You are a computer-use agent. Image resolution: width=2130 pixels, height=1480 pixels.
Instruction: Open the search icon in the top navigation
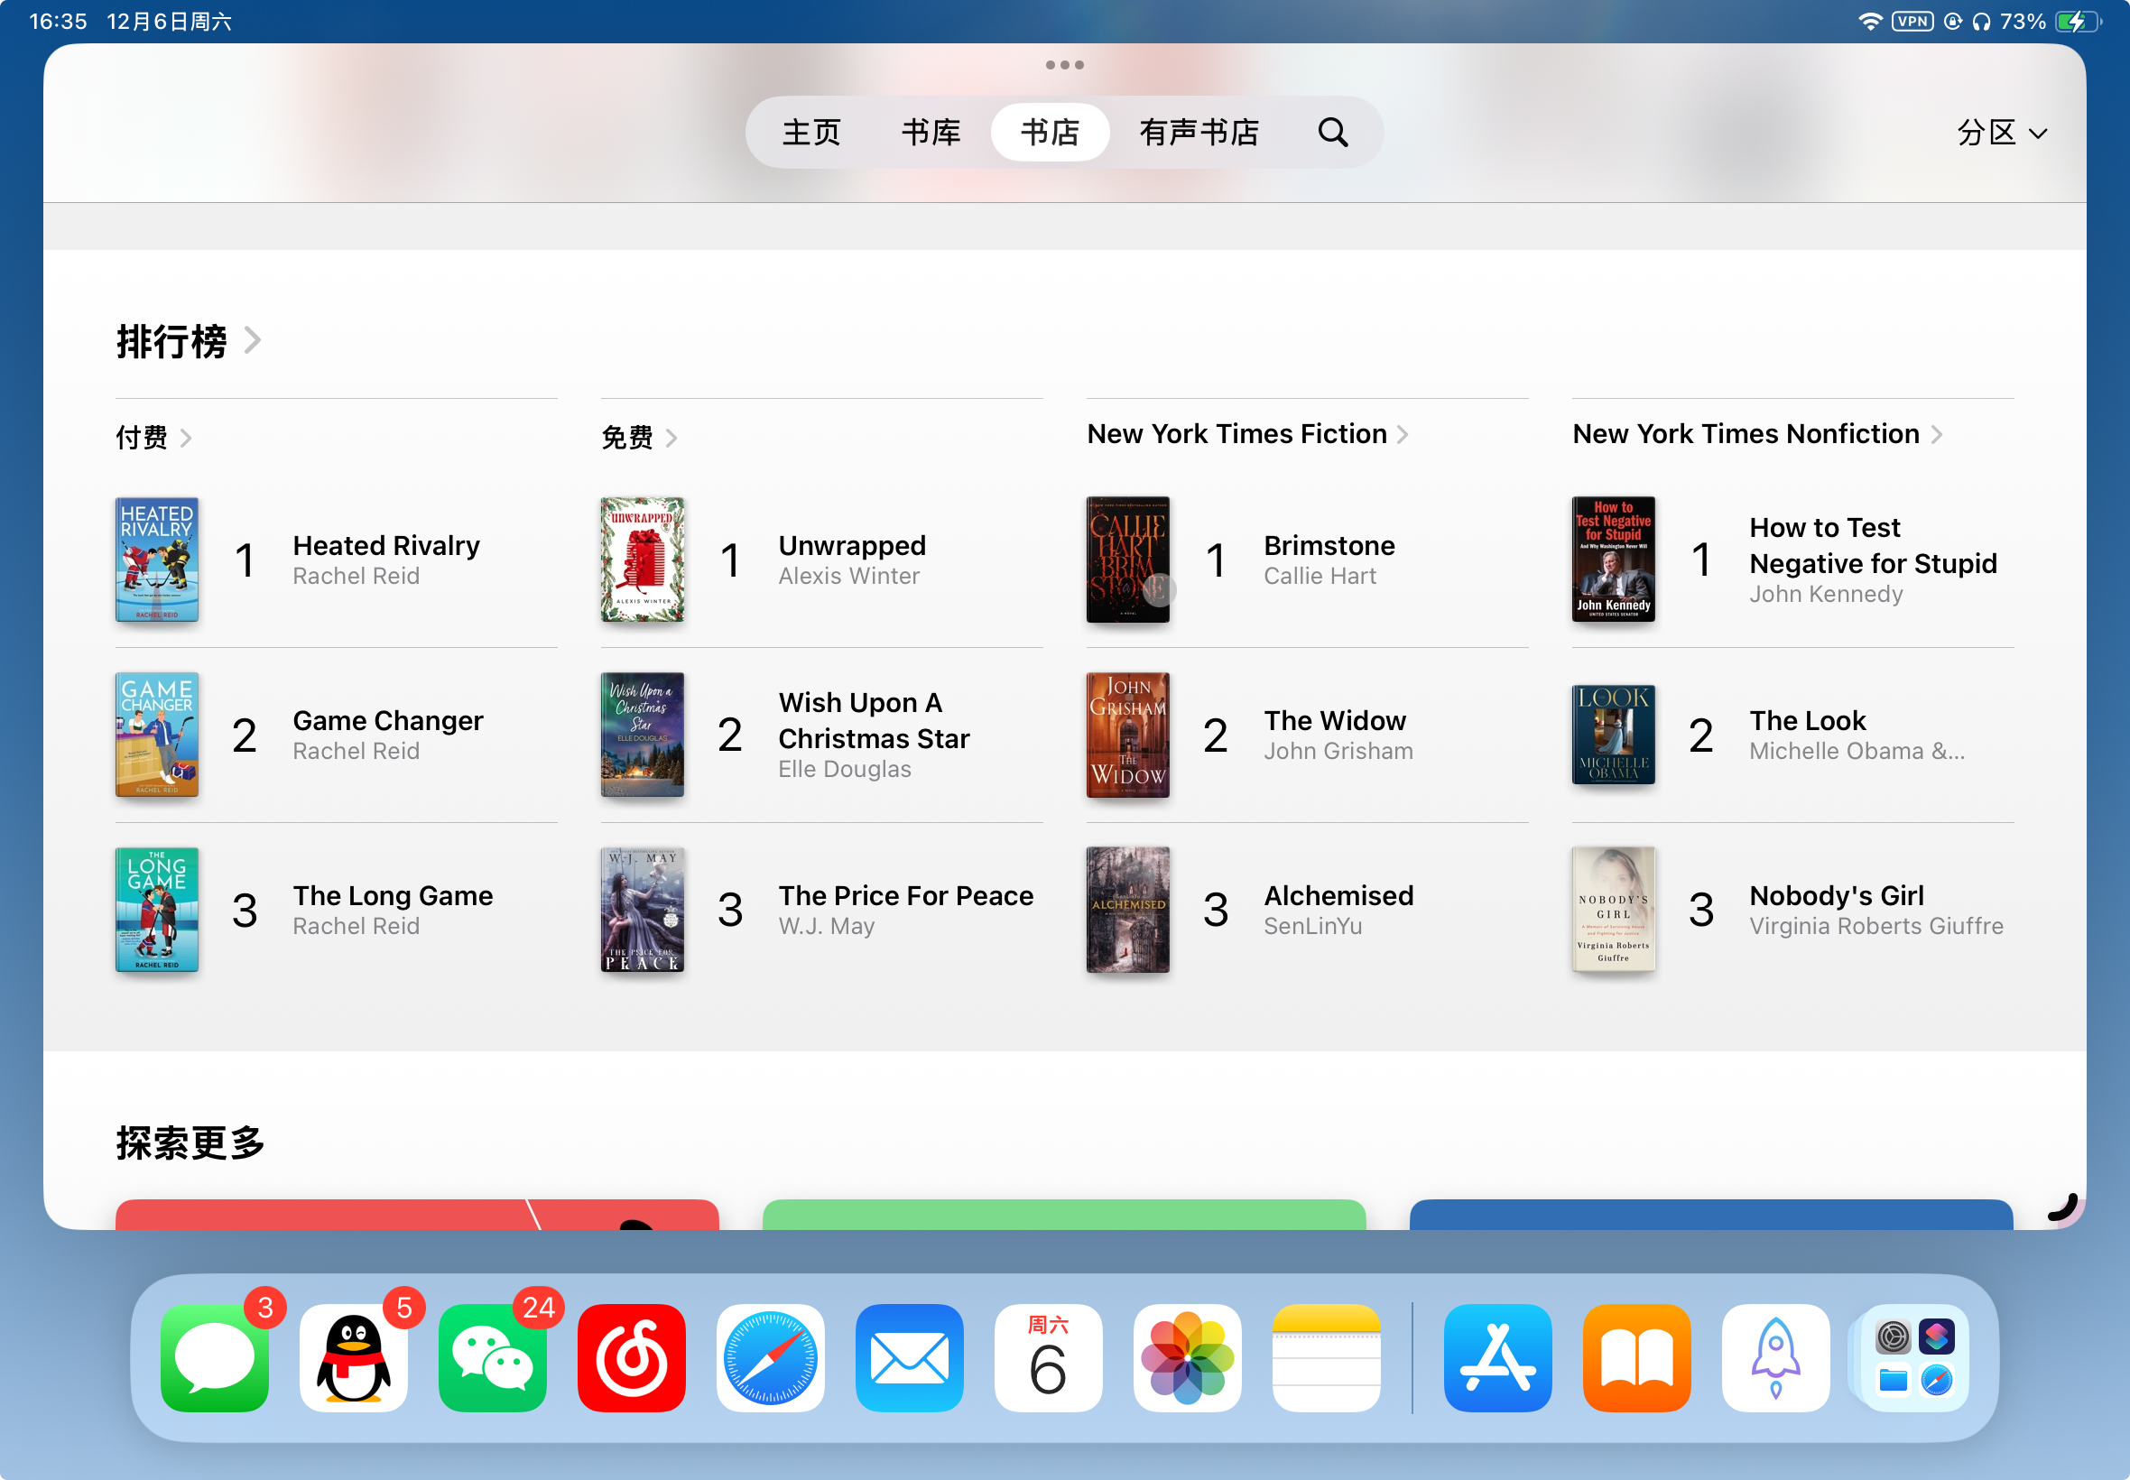[1332, 133]
